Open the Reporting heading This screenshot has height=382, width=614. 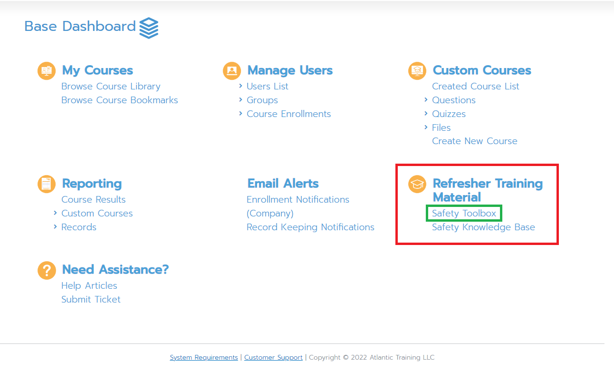[x=92, y=184]
